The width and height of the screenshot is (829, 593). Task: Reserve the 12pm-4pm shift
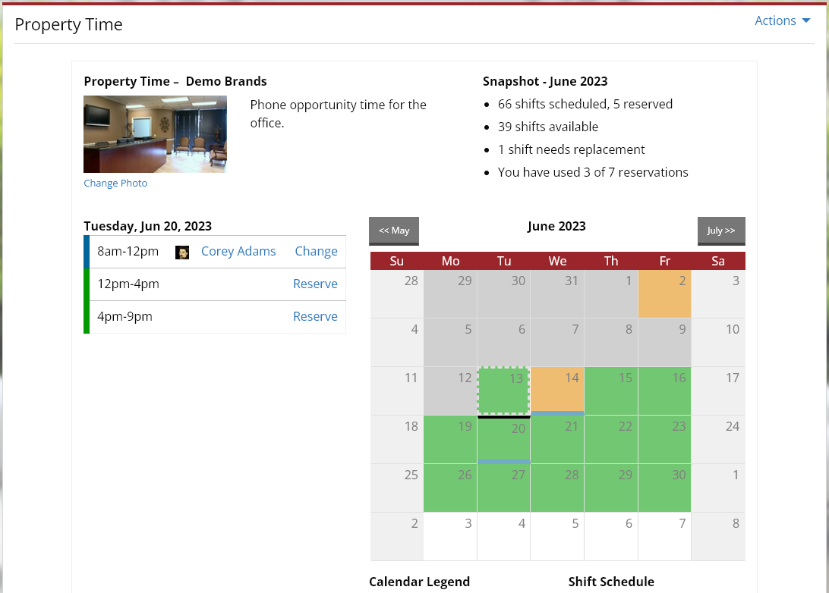click(315, 284)
